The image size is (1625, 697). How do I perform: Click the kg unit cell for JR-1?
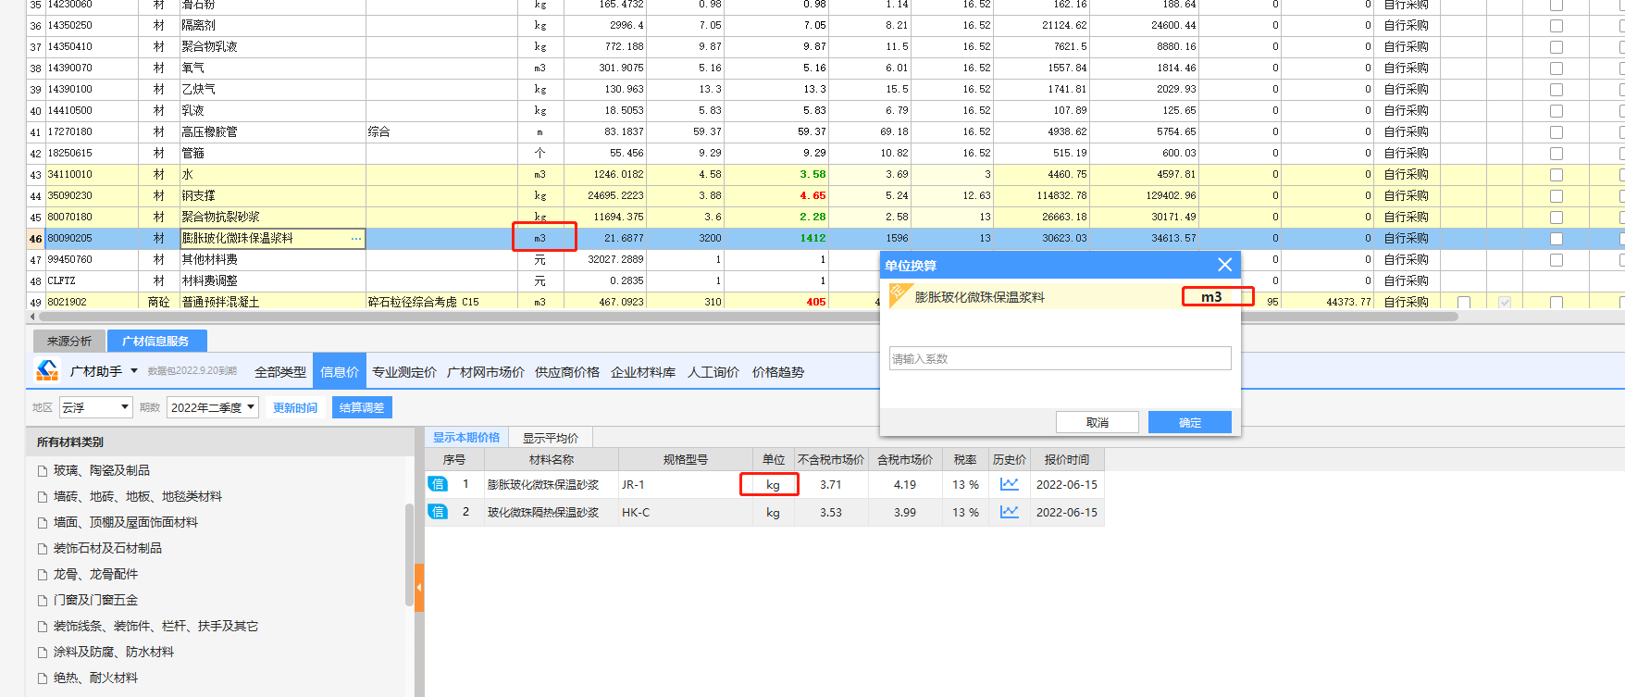pos(773,484)
